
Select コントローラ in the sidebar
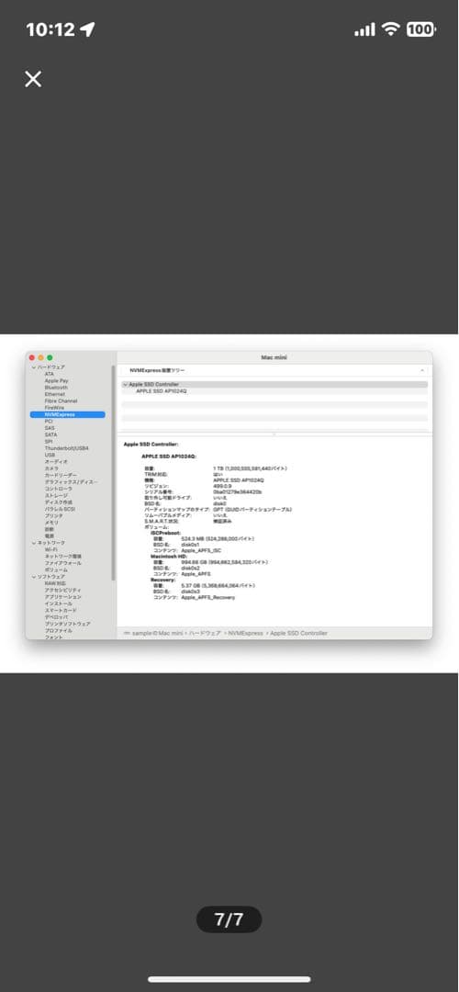coord(58,489)
